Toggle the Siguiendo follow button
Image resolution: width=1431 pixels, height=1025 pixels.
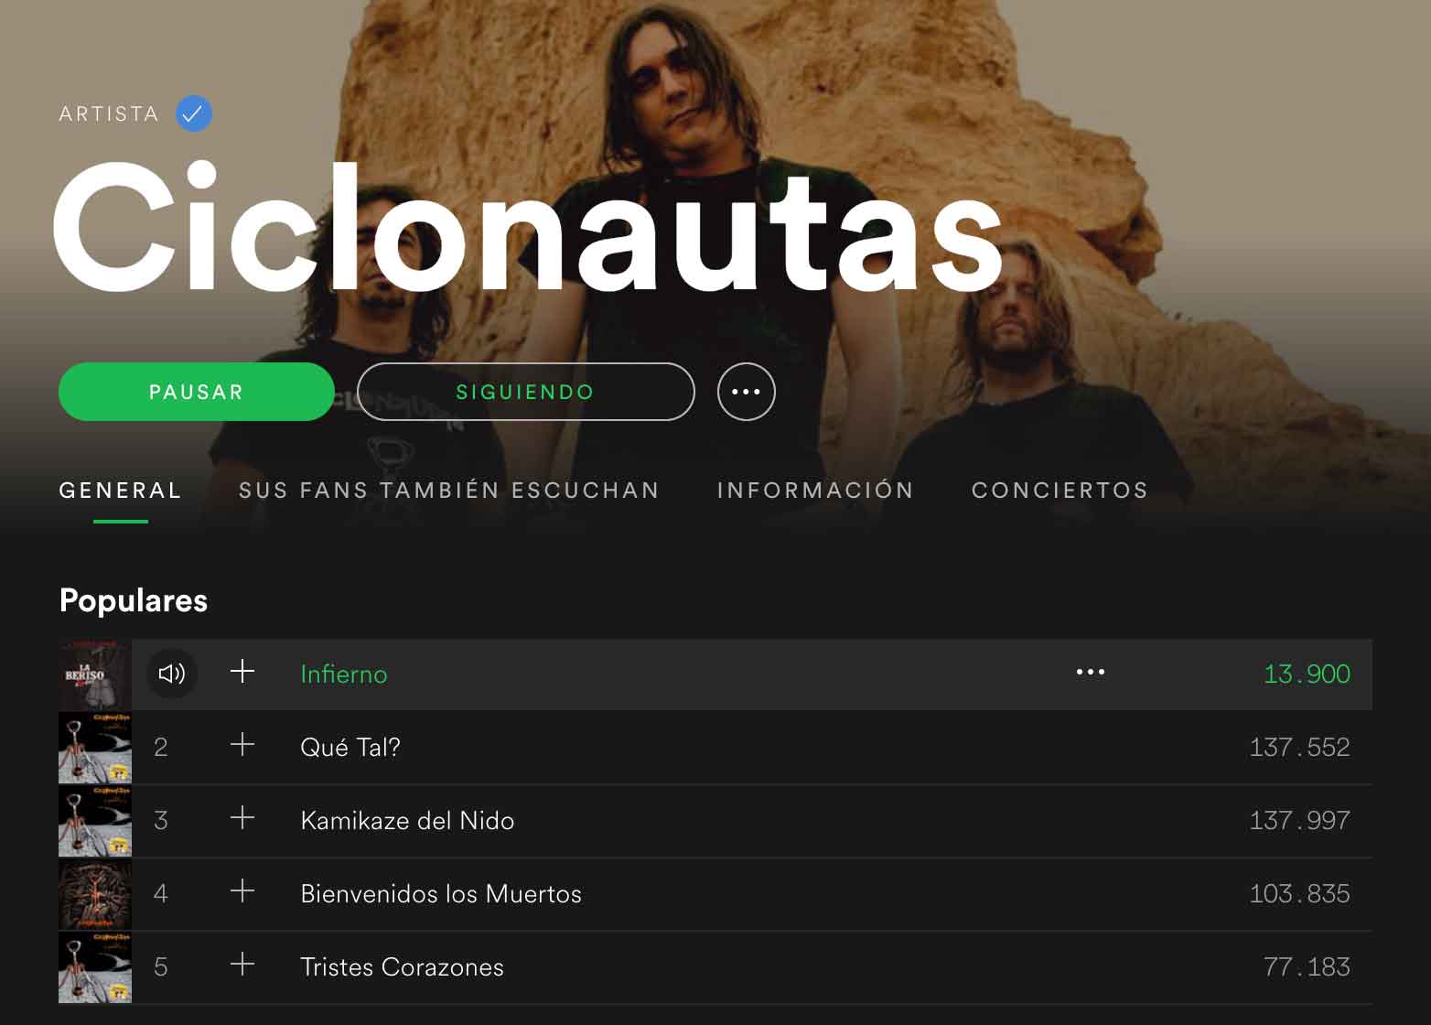click(x=526, y=392)
